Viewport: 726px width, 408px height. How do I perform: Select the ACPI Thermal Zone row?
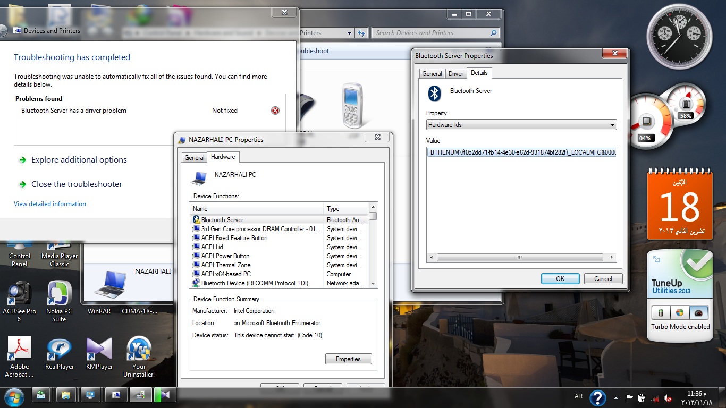pyautogui.click(x=278, y=265)
